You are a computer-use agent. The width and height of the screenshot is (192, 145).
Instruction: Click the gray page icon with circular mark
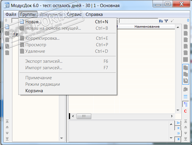(x=186, y=81)
